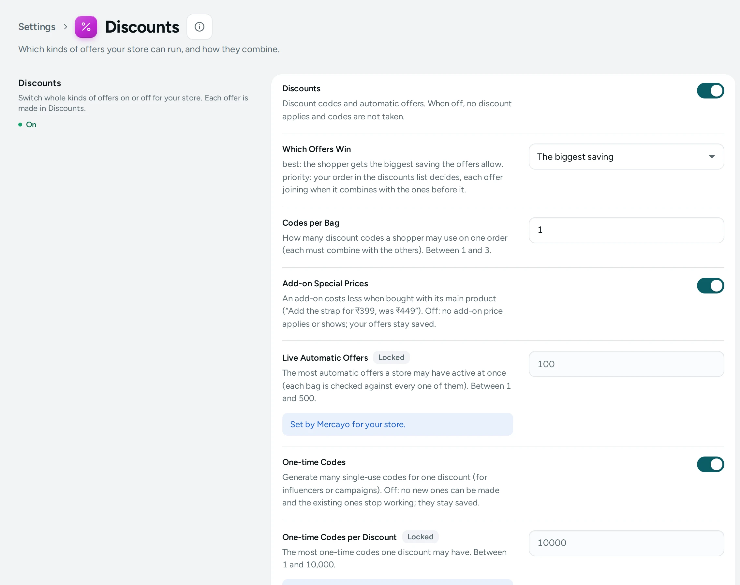Click the Live Automatic Offers value field
Viewport: 740px width, 585px height.
click(626, 364)
